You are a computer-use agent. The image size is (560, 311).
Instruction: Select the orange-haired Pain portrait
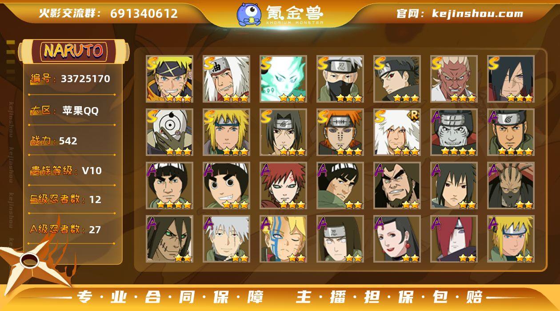tap(340, 132)
